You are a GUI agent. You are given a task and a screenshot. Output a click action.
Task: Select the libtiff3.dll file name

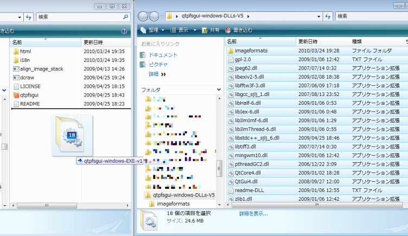245,146
